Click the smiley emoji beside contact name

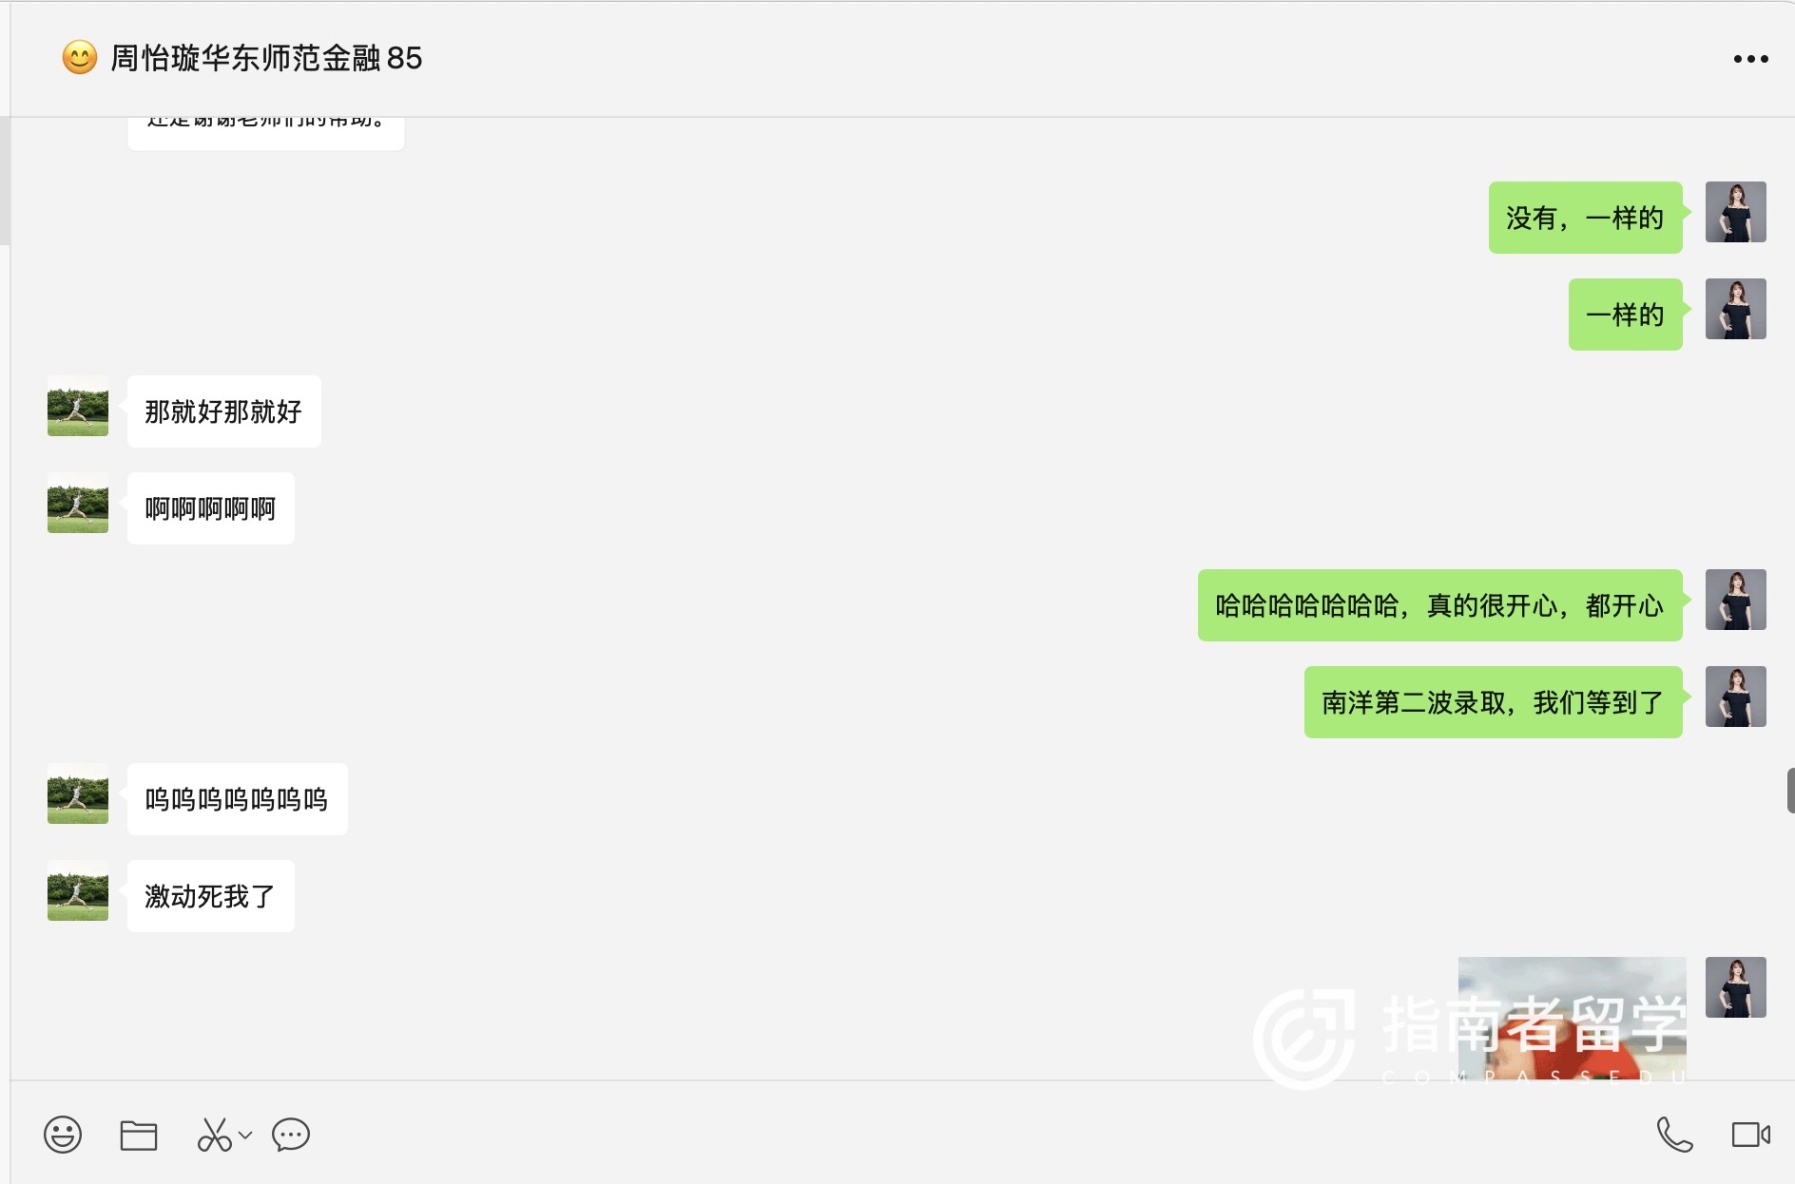click(x=80, y=58)
